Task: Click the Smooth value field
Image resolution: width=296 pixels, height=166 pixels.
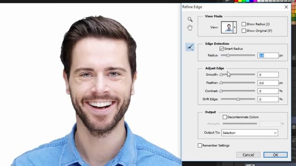Action: click(268, 75)
